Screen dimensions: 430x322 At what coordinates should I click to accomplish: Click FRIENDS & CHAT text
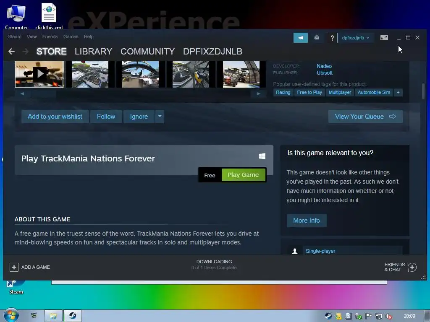point(395,267)
